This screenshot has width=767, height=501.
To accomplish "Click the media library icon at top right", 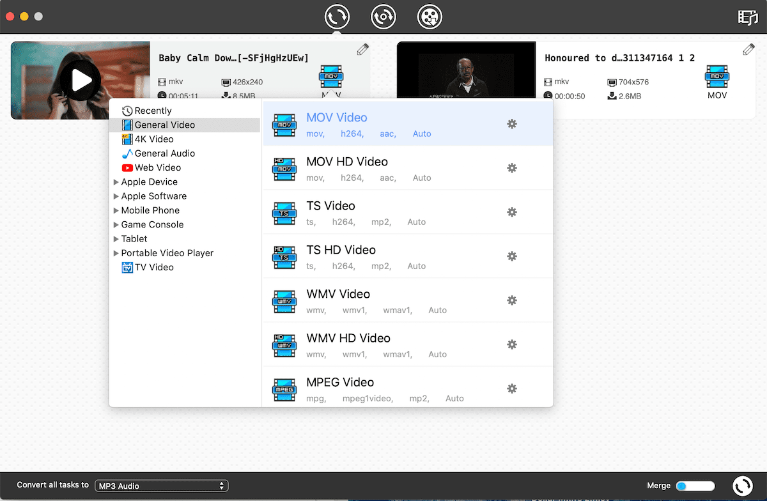I will (747, 17).
